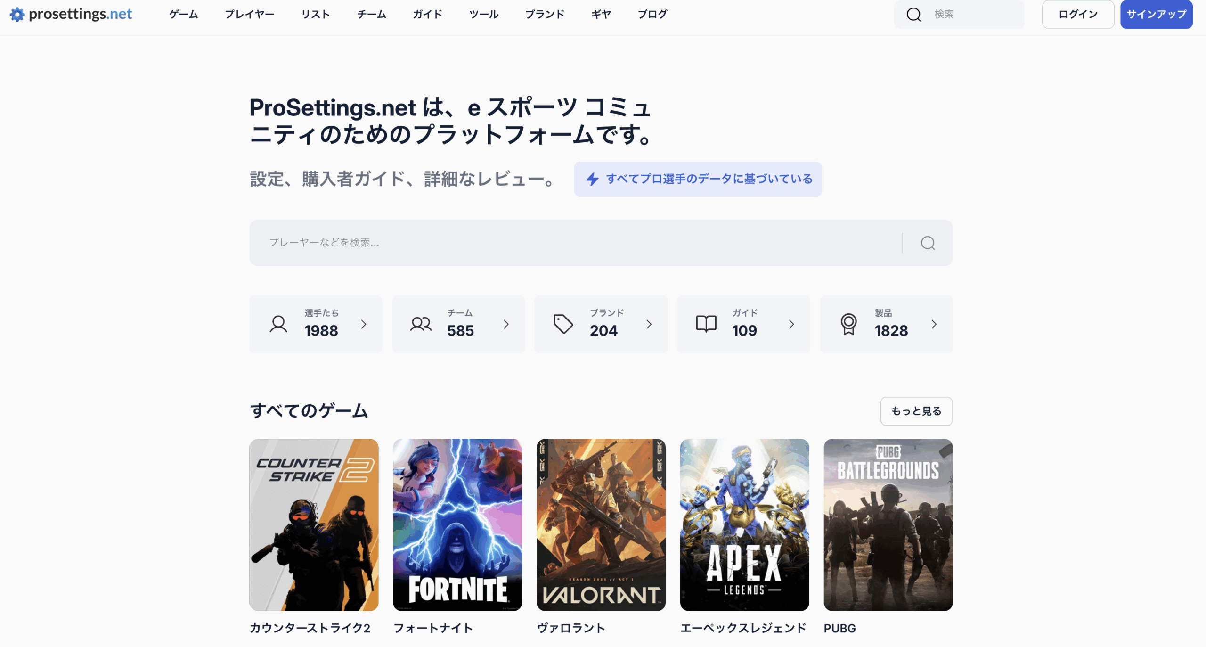Screen dimensions: 1206x647
Task: Click the prosettings.net logo text
Action: click(x=80, y=14)
